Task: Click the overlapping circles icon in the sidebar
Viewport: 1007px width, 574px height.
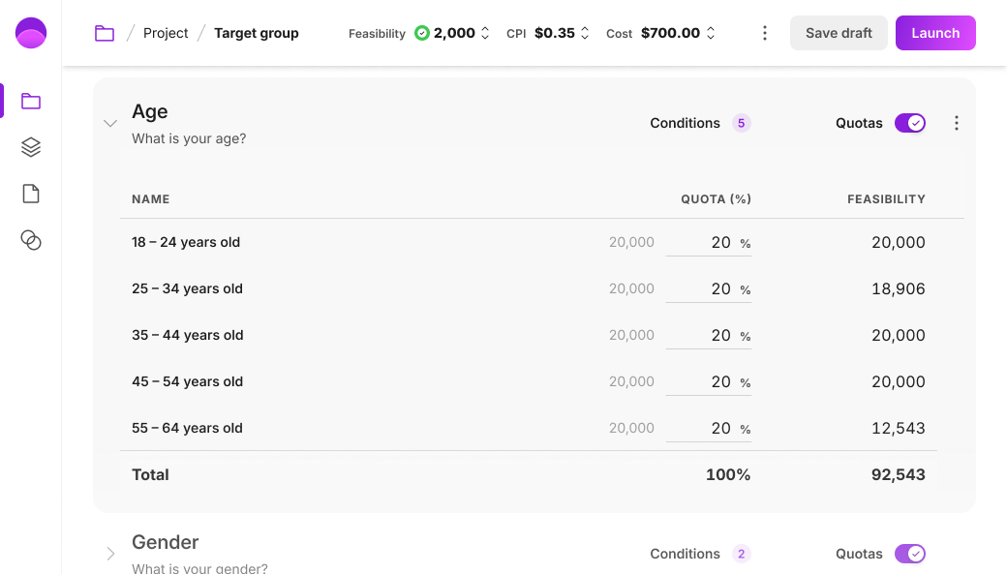Action: pyautogui.click(x=30, y=240)
